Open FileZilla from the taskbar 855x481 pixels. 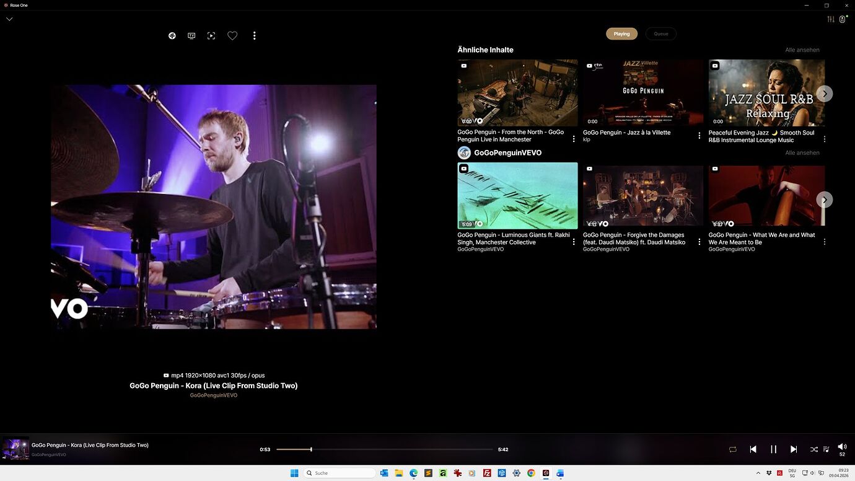coord(487,473)
